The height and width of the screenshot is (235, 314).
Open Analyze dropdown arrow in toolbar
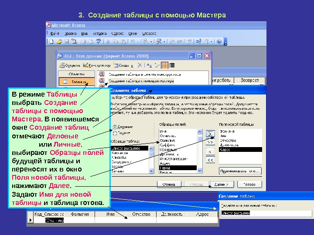(164, 42)
